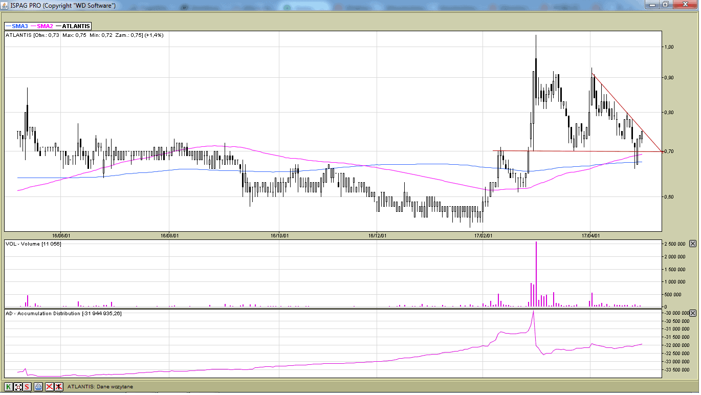This screenshot has height=395, width=701.
Task: Click the 16/10/01 date axis marker
Action: point(279,236)
